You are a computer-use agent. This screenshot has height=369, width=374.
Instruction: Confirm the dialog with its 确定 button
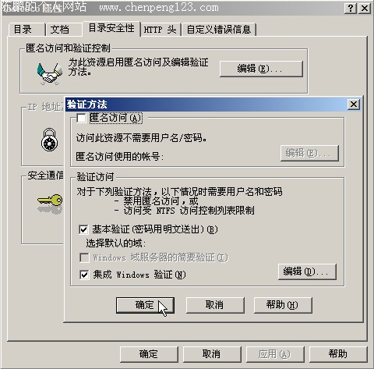point(145,305)
